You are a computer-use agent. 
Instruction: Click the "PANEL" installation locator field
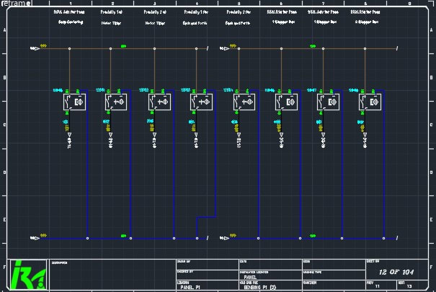(250, 276)
